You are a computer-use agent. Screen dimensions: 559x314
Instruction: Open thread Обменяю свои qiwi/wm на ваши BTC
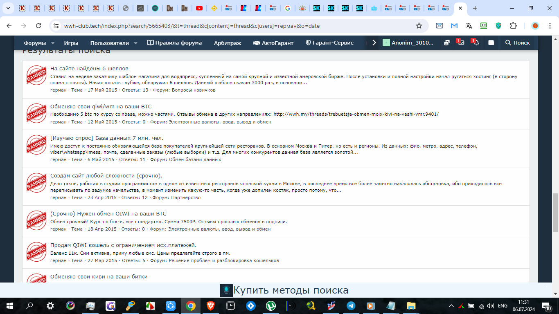[101, 106]
